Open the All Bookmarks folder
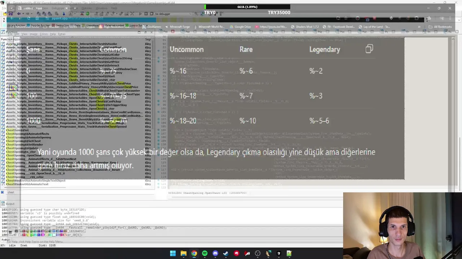The image size is (462, 259). click(440, 27)
